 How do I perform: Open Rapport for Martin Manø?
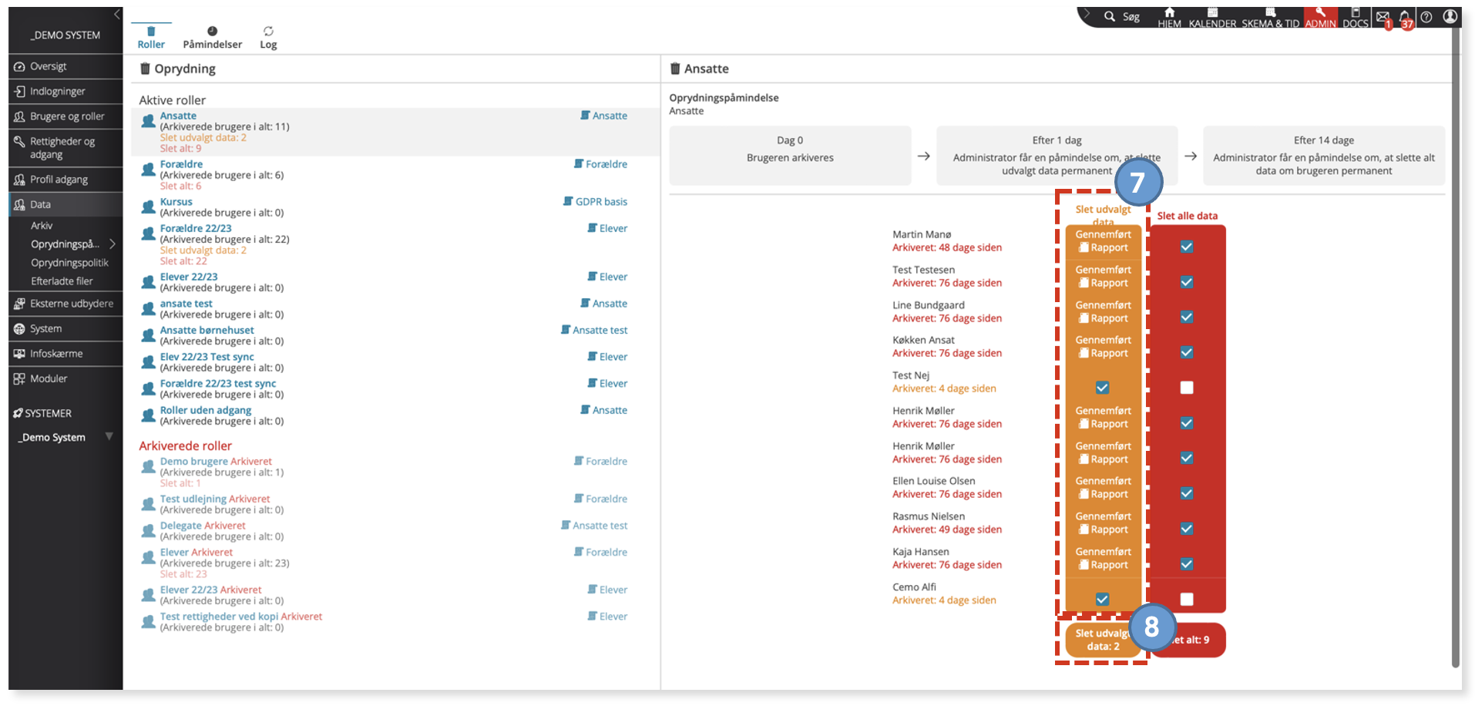[1104, 248]
